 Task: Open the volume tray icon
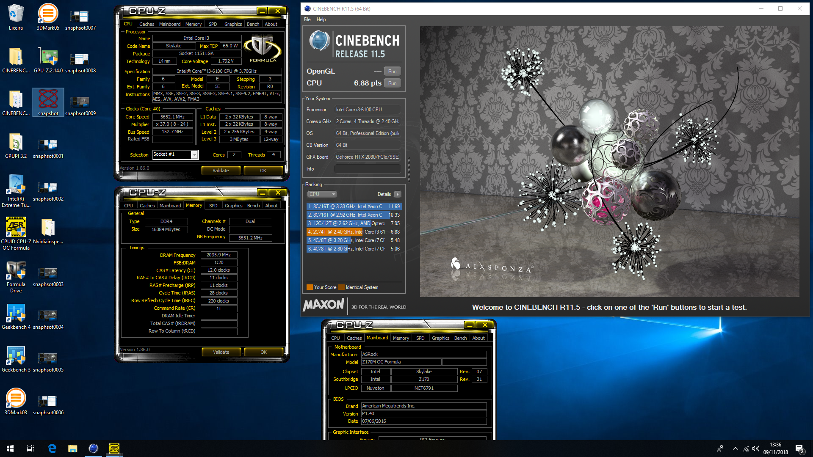[756, 449]
